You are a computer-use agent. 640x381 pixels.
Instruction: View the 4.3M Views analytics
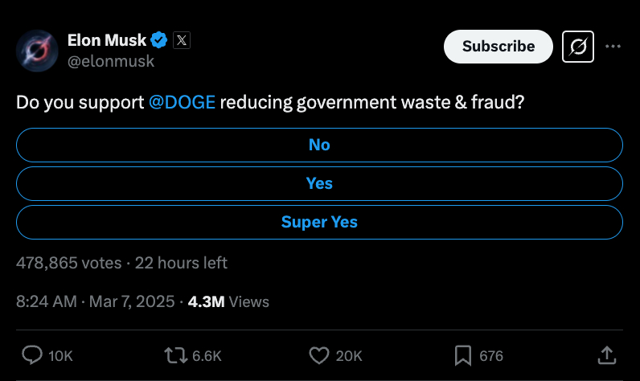click(228, 302)
